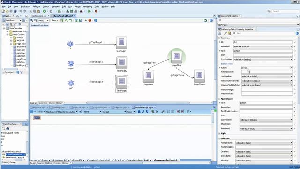This screenshot has height=169, width=300.
Task: Apply Underline formatting in page editor toolbar
Action: point(147,112)
